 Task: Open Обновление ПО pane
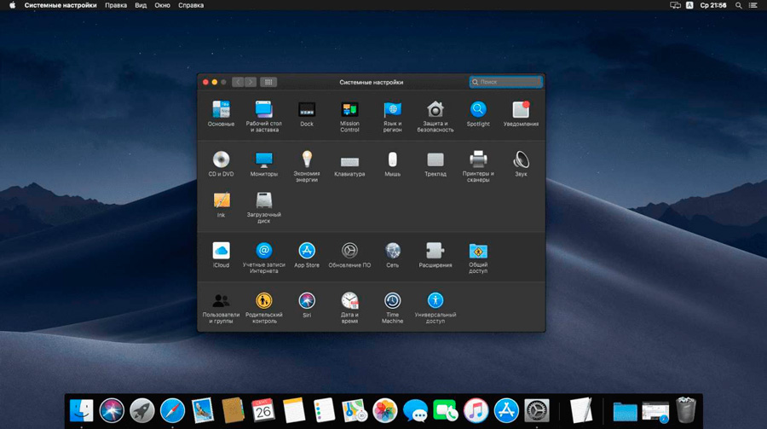(x=349, y=255)
